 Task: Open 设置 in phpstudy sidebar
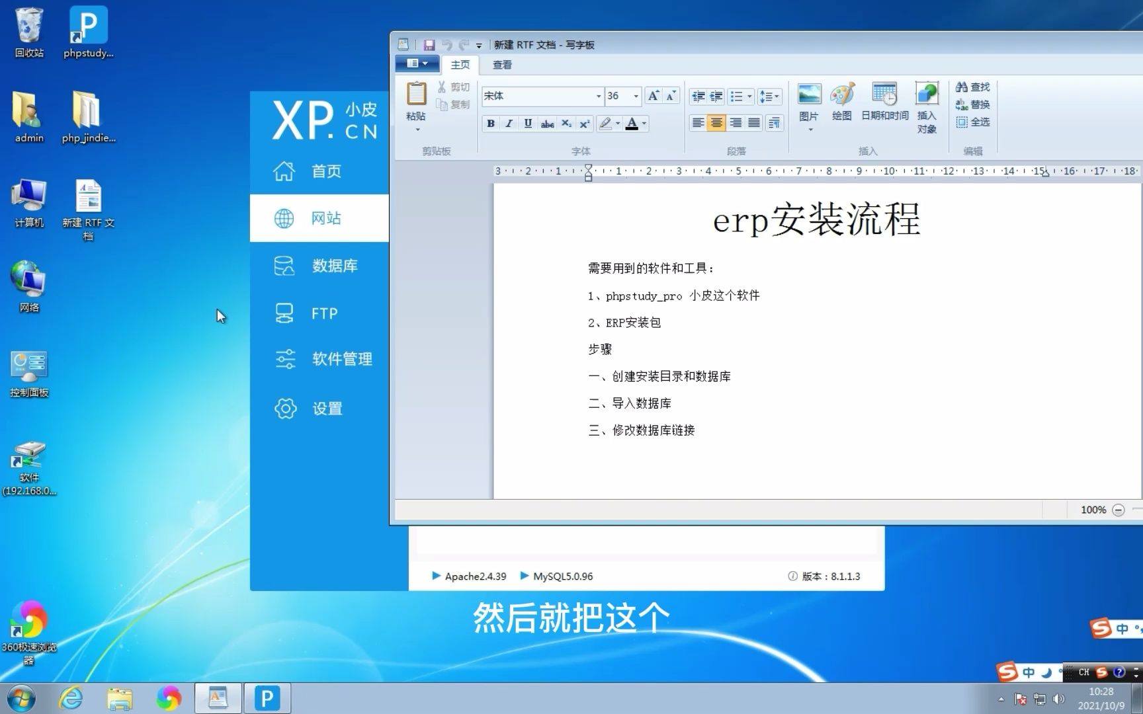click(x=319, y=409)
